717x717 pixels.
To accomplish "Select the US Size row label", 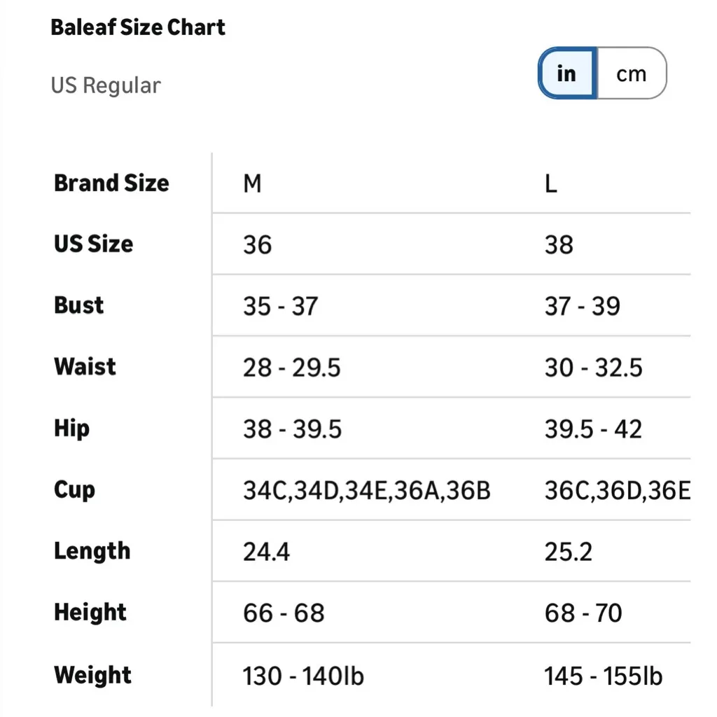I will (93, 244).
